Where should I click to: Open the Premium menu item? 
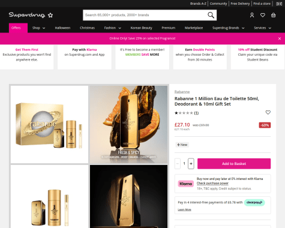[x=169, y=28]
